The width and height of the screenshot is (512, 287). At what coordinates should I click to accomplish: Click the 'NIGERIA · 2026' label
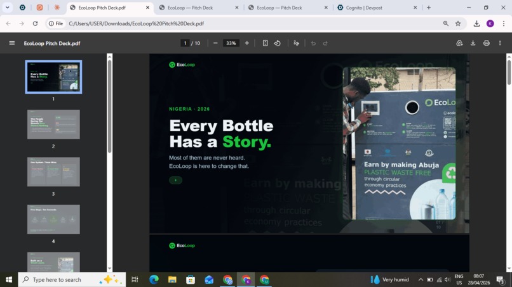click(189, 109)
